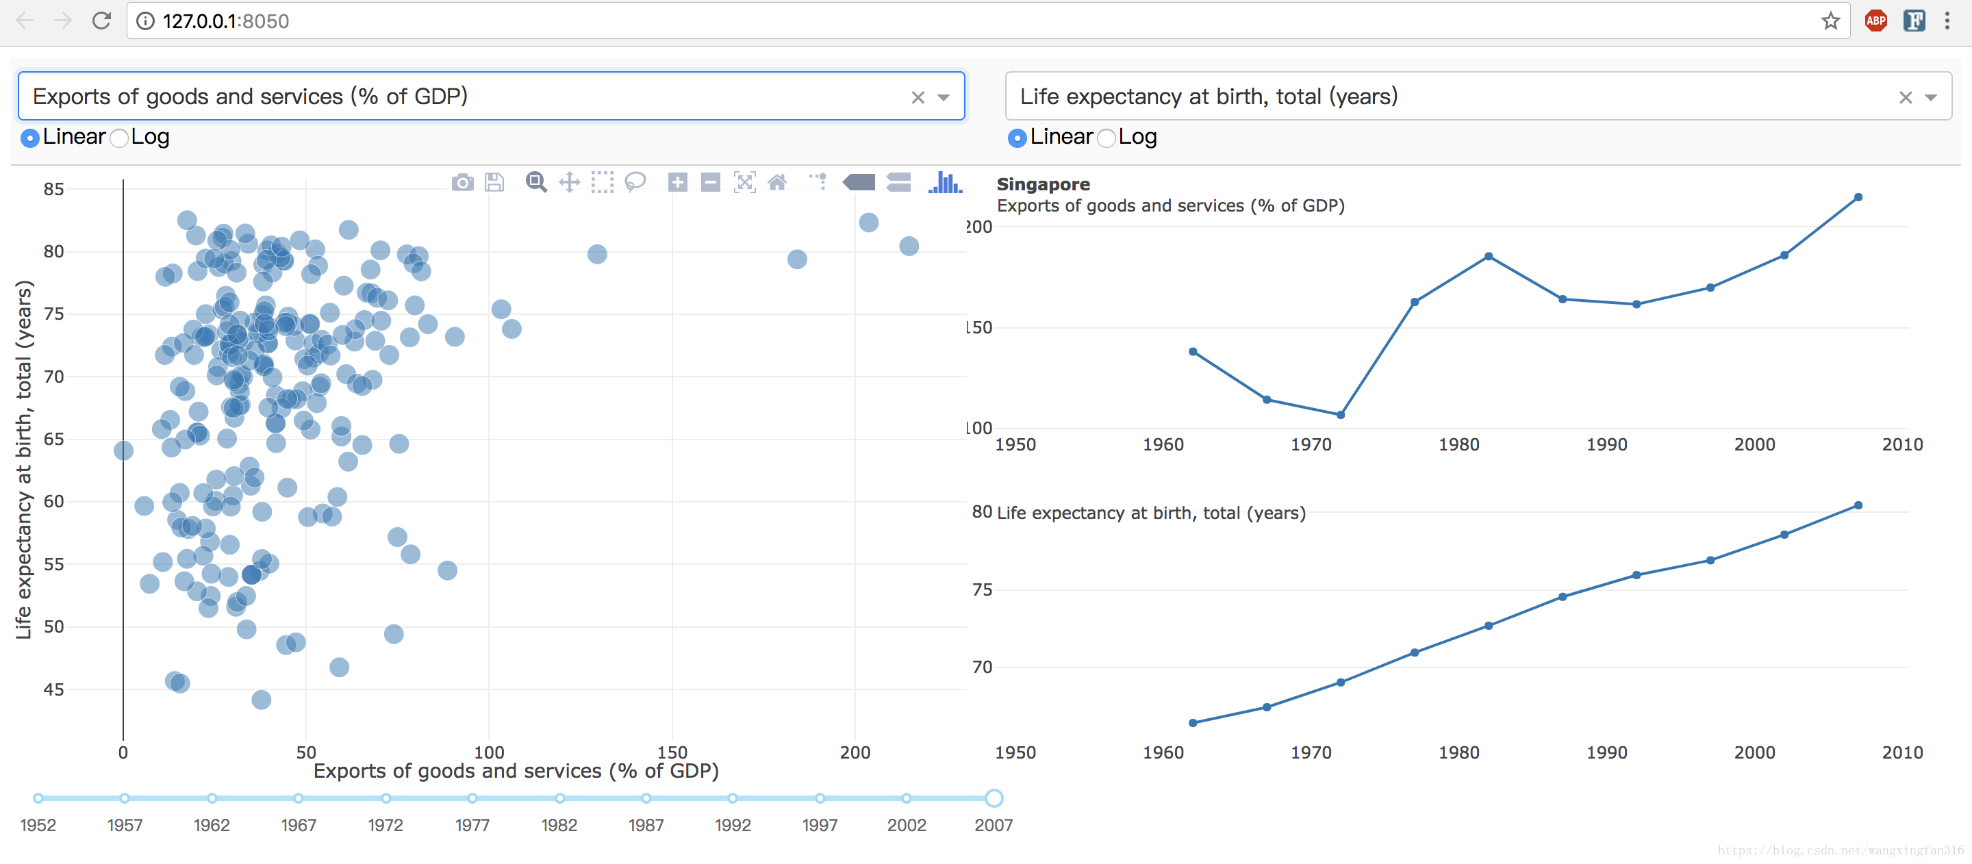Image resolution: width=1972 pixels, height=864 pixels.
Task: Click the Zoom out minus icon
Action: (711, 182)
